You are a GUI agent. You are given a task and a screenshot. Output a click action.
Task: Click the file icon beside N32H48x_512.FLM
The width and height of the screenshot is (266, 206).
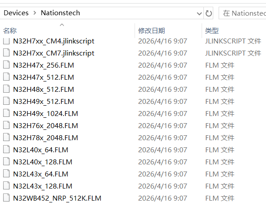(x=6, y=89)
